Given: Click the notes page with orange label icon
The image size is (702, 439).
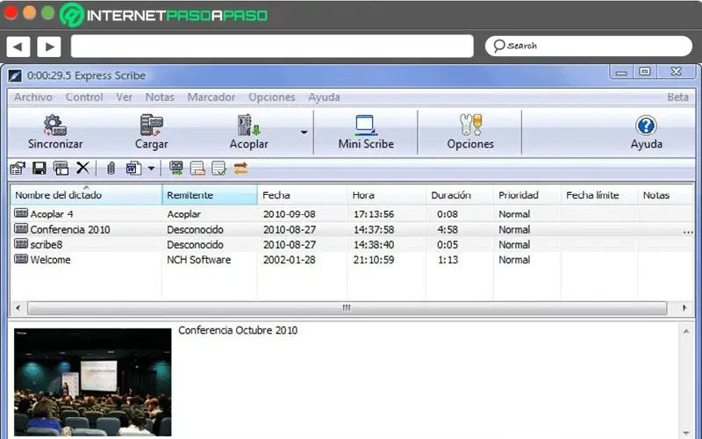Looking at the screenshot, I should click(197, 169).
